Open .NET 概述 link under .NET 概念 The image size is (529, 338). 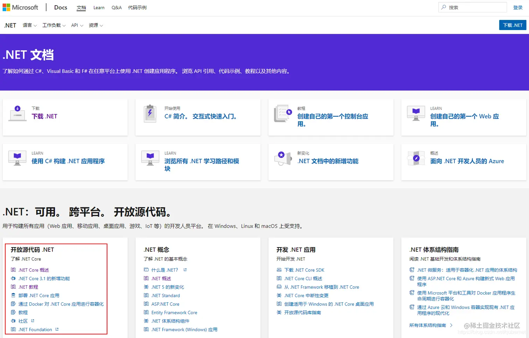[161, 279]
